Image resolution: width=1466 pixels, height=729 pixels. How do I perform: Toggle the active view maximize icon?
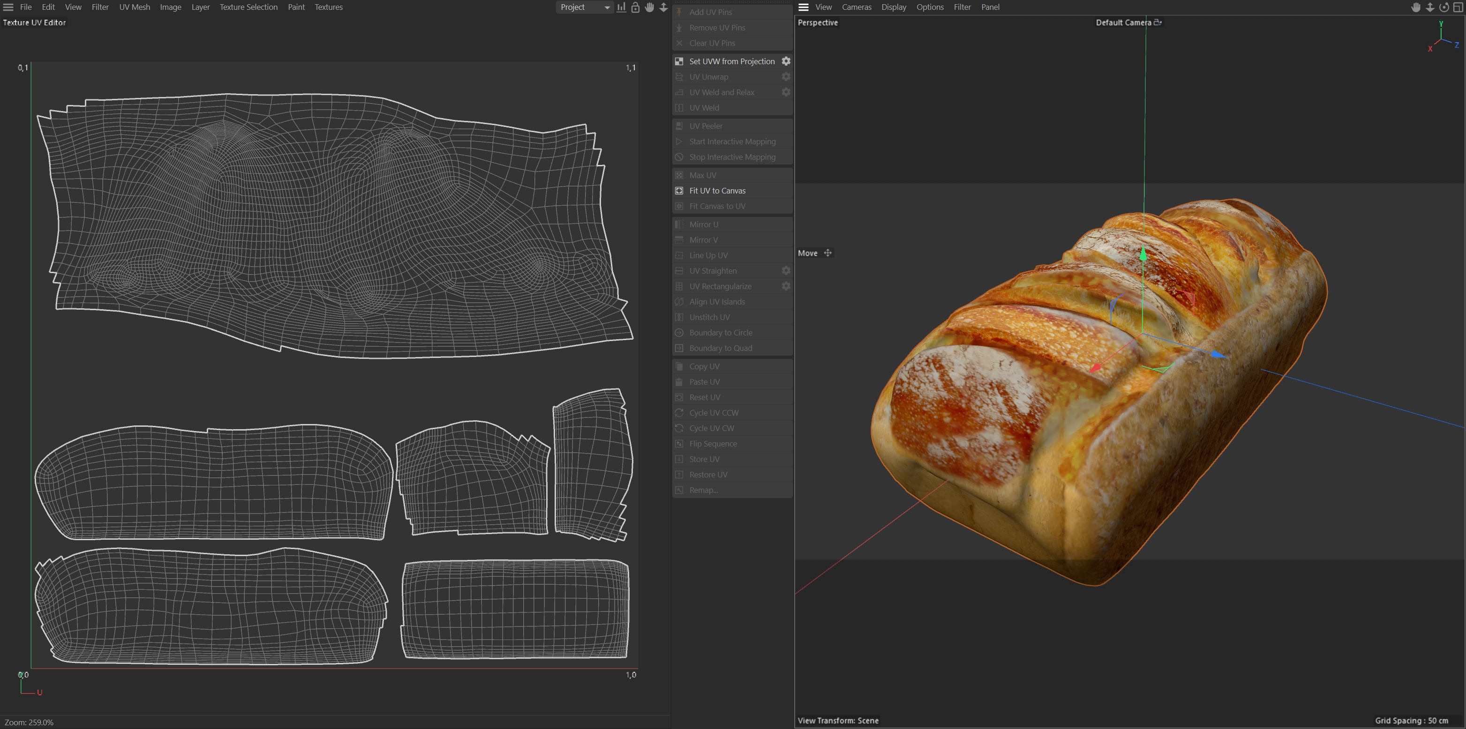(x=1458, y=7)
